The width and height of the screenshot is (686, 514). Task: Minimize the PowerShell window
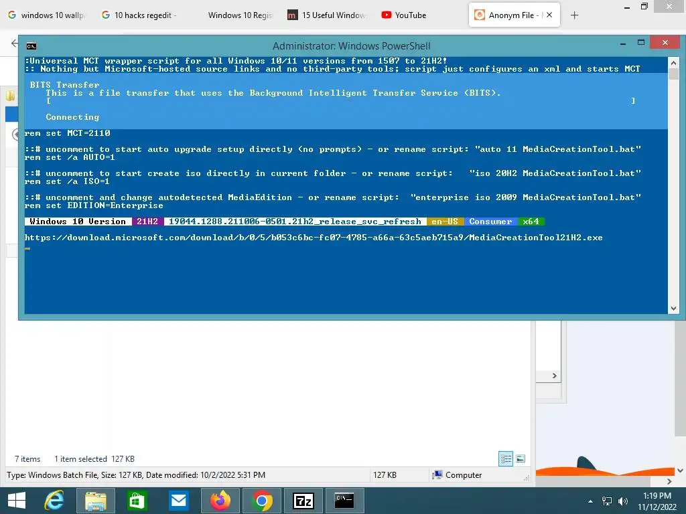(623, 43)
